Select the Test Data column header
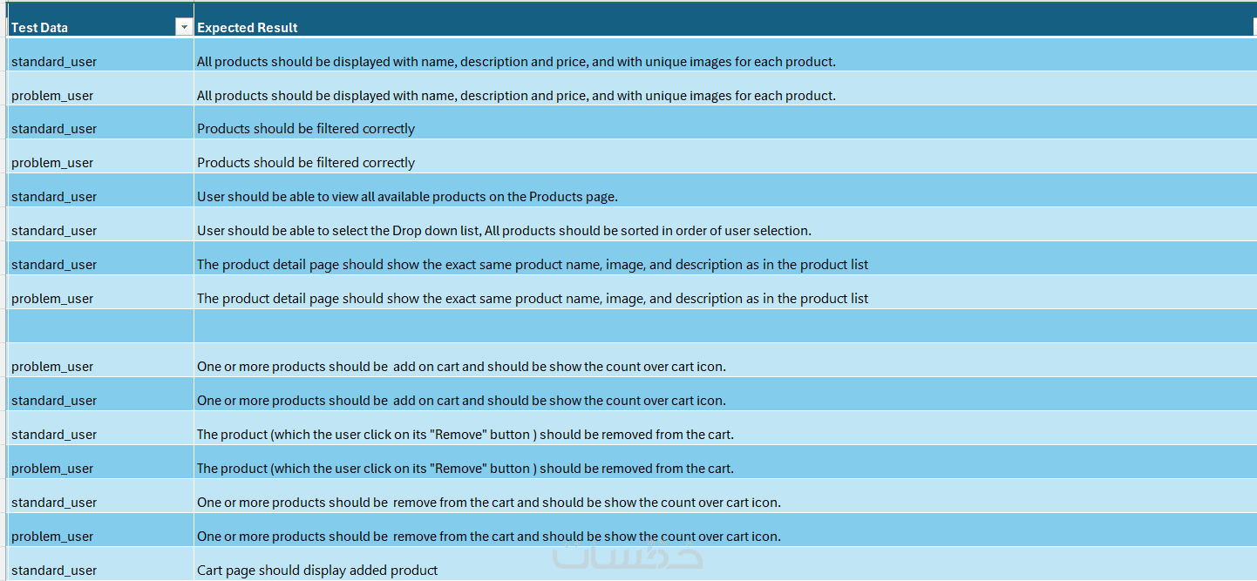The image size is (1257, 581). [87, 27]
